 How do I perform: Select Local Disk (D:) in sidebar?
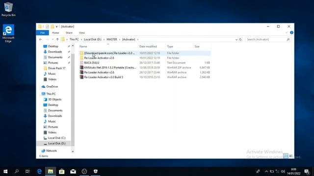(x=57, y=143)
